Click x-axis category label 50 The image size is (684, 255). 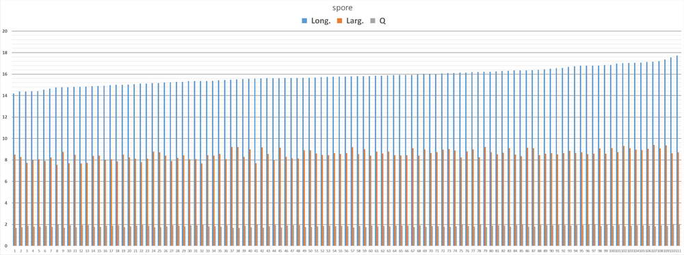click(310, 251)
